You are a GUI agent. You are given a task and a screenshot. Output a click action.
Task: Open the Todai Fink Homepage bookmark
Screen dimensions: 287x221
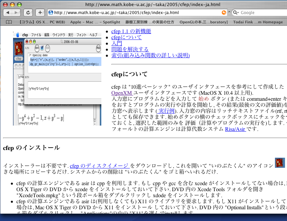[258, 22]
